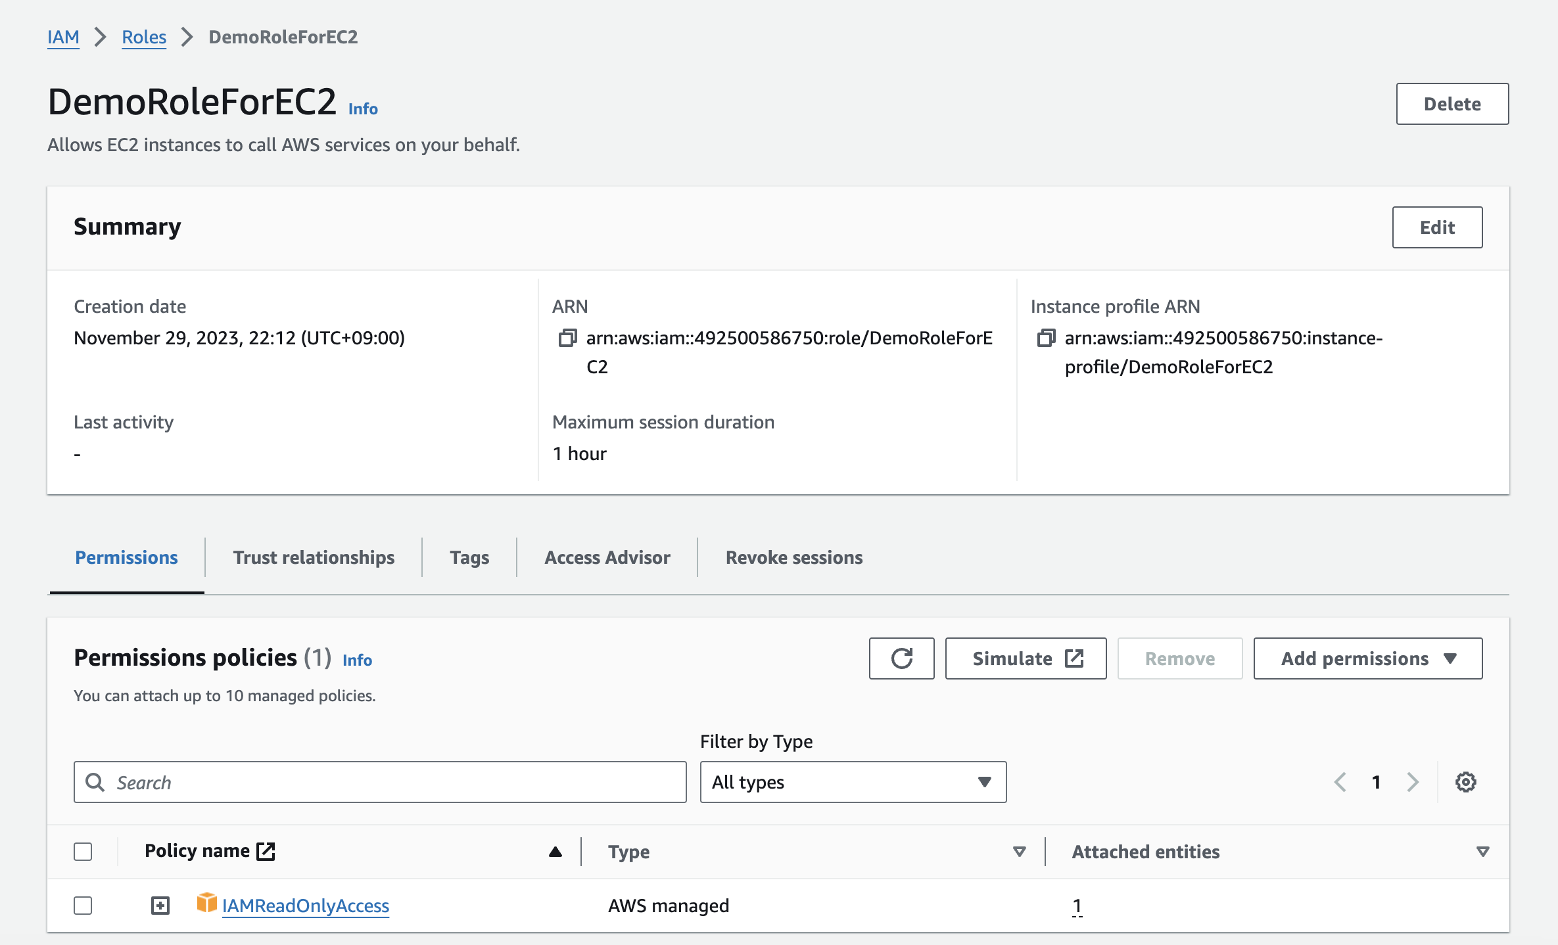
Task: Sort by the Type column arrow
Action: [1019, 852]
